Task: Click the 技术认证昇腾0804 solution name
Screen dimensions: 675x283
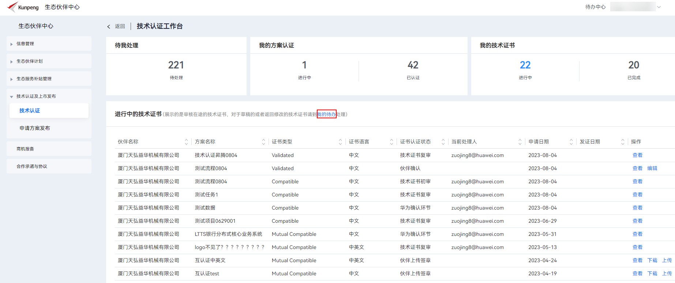Action: coord(216,155)
